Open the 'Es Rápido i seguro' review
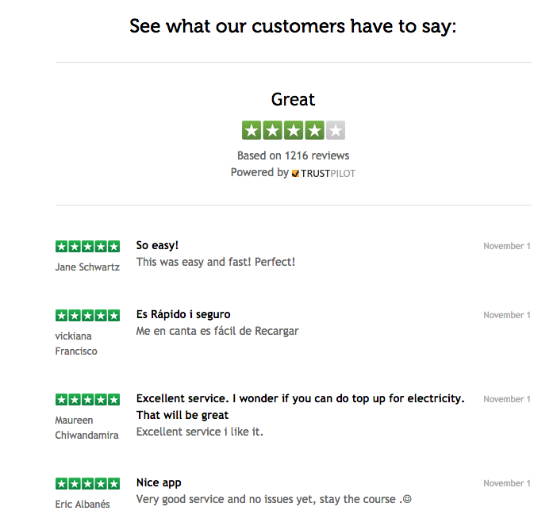Viewport: 557px width, 530px height. 183,314
